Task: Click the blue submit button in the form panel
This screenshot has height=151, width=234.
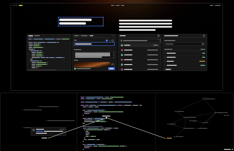Action: pyautogui.click(x=111, y=69)
